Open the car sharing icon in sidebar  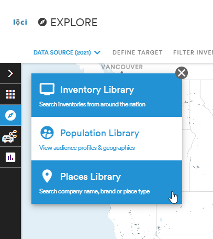[x=10, y=136]
